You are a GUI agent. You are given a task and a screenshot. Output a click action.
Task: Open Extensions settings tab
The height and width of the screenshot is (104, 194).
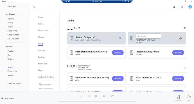42,64
